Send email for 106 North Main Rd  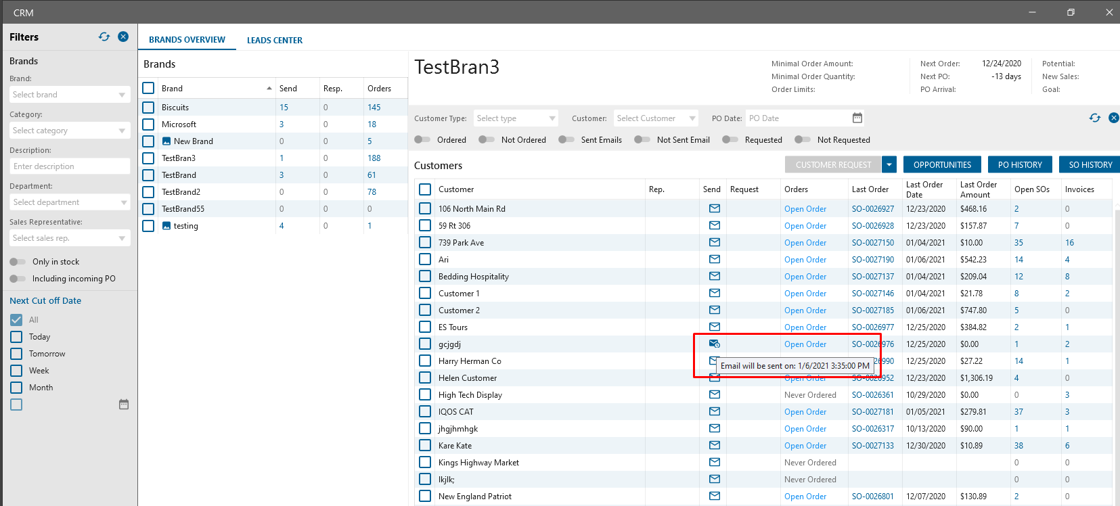tap(715, 208)
